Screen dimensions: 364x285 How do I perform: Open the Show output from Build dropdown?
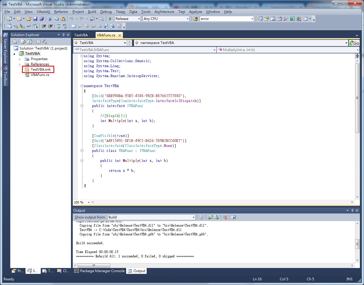(194, 217)
